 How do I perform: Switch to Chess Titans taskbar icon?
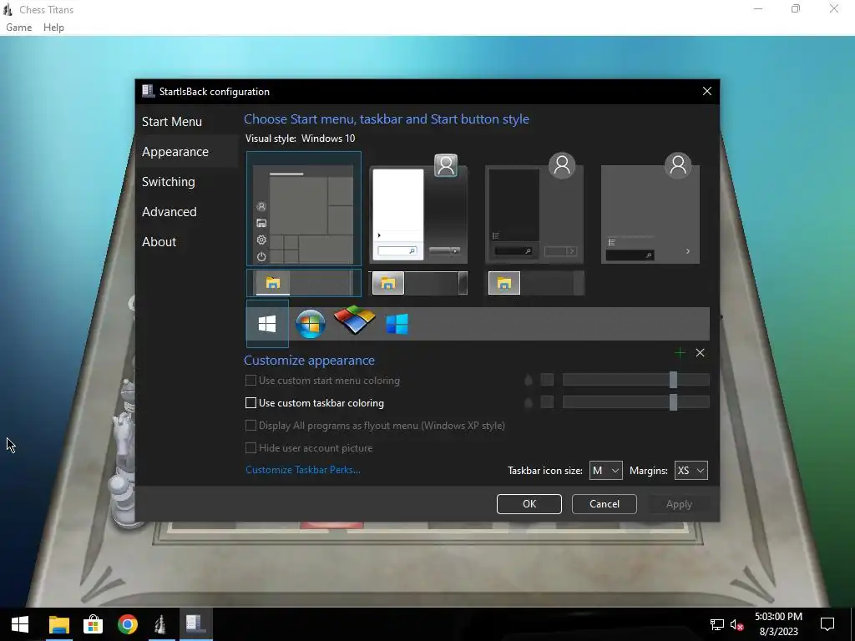161,624
